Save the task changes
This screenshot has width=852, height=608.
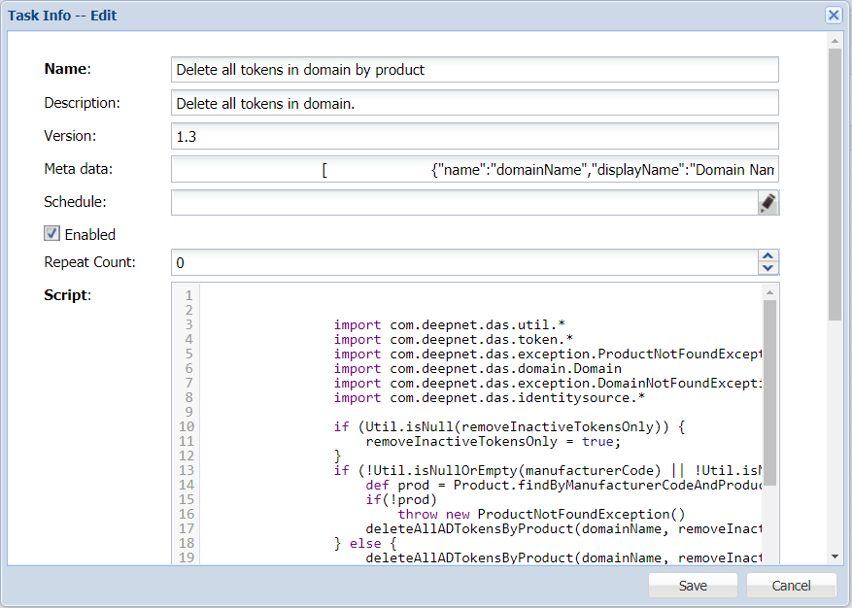pos(693,586)
